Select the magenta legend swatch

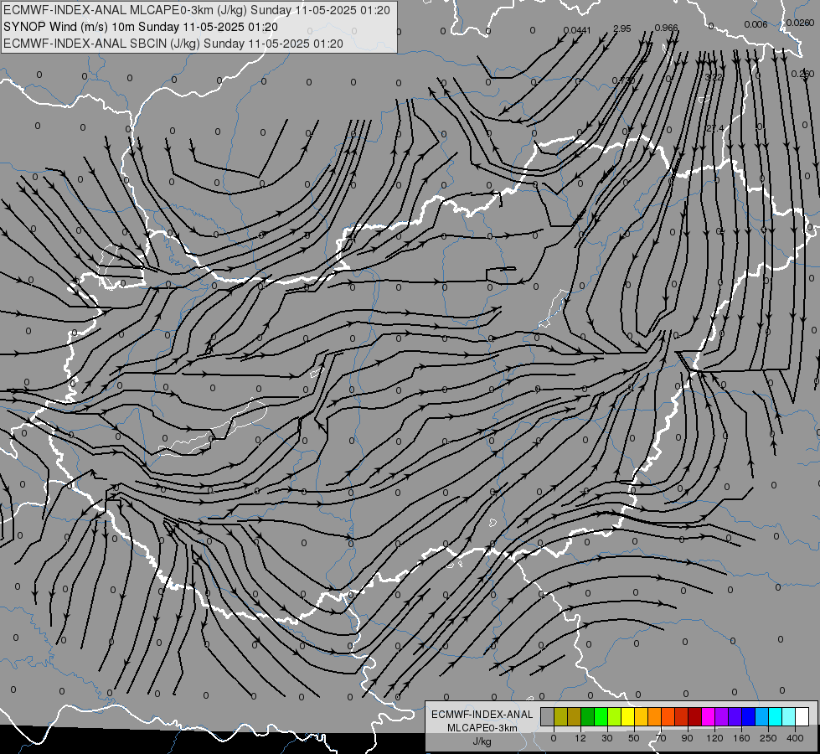709,716
